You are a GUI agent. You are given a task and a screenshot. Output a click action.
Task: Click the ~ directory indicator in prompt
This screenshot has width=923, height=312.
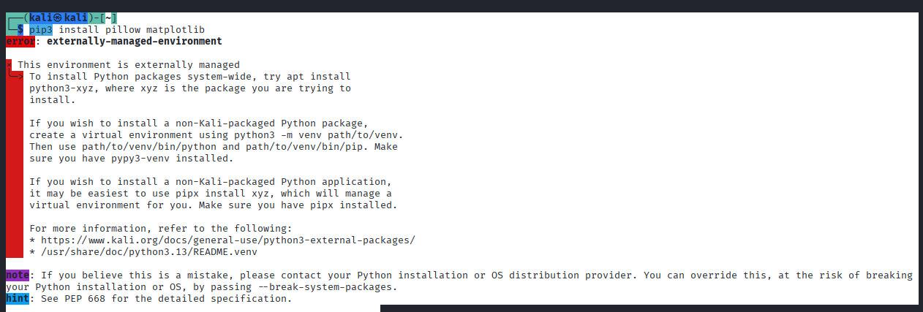point(108,18)
